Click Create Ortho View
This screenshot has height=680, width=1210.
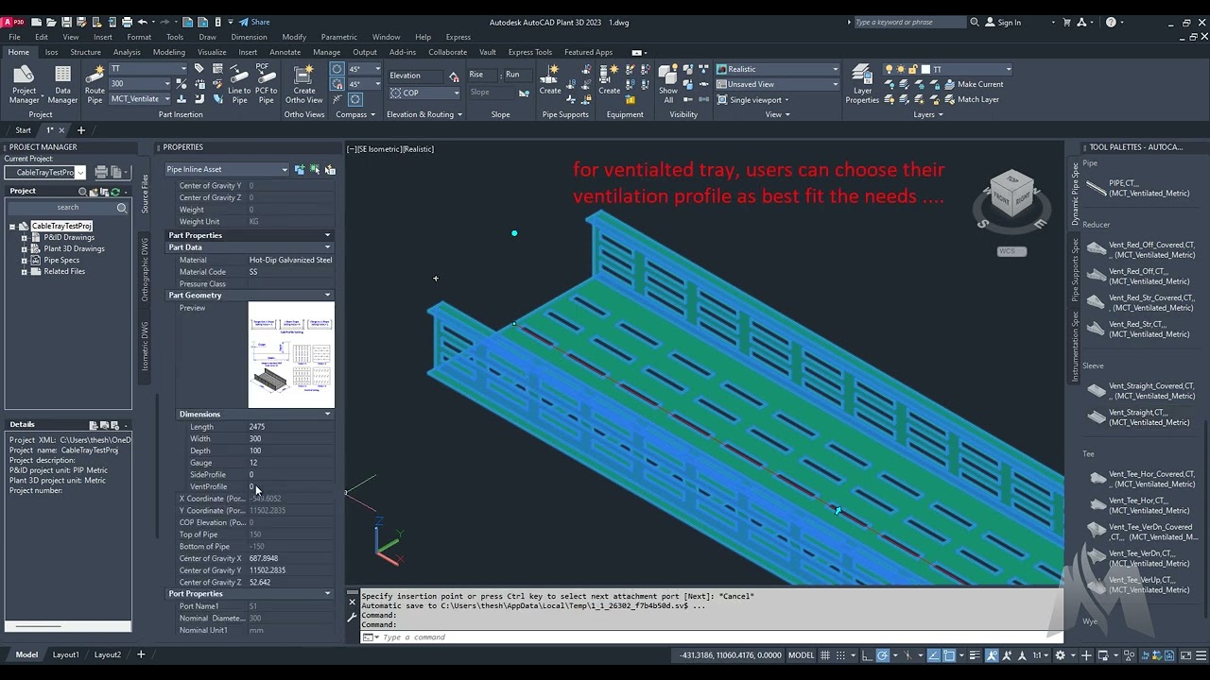click(303, 85)
